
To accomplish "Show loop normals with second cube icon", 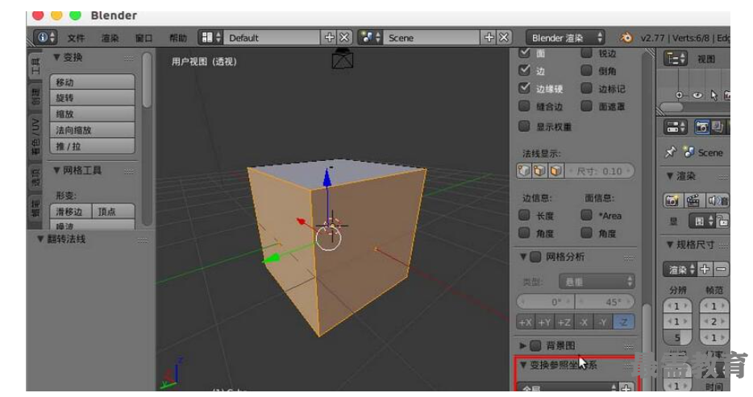I will click(x=540, y=171).
